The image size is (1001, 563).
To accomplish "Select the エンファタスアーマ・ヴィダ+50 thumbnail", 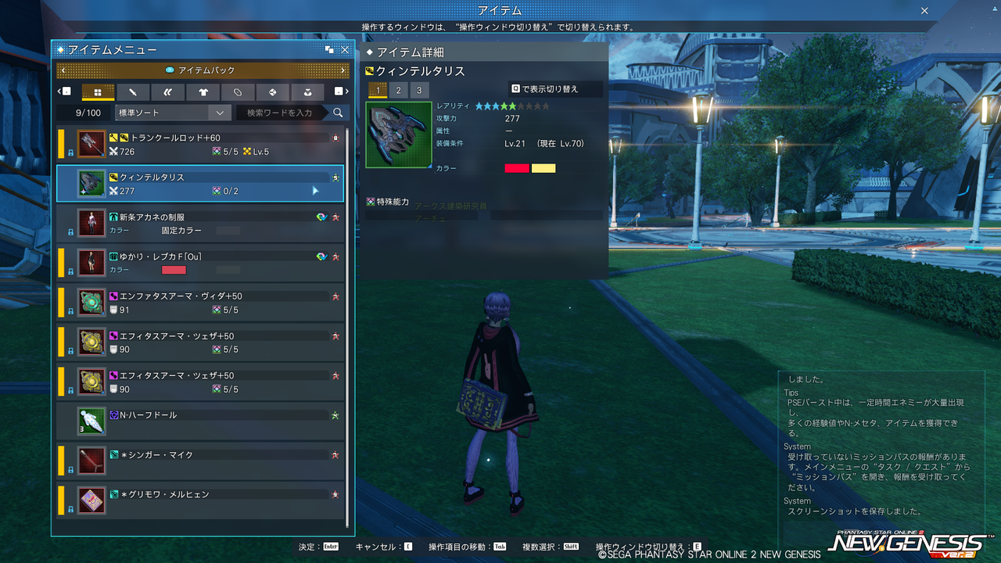I will tap(91, 303).
